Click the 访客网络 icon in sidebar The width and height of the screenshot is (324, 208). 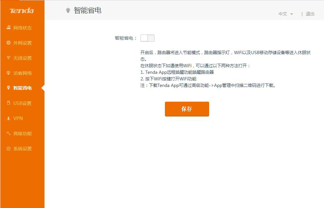[9, 73]
